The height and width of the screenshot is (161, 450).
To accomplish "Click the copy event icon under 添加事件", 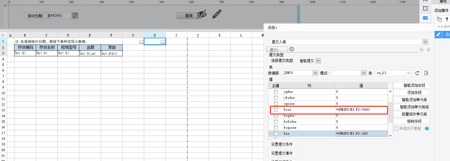I will tap(439, 19).
